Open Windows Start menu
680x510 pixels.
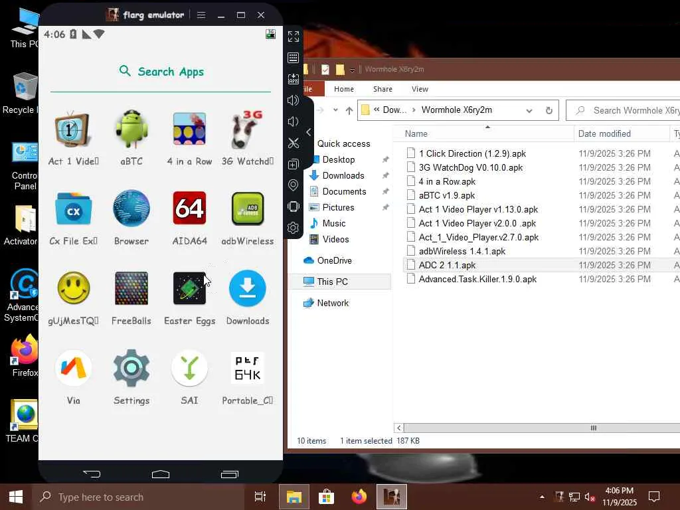16,497
